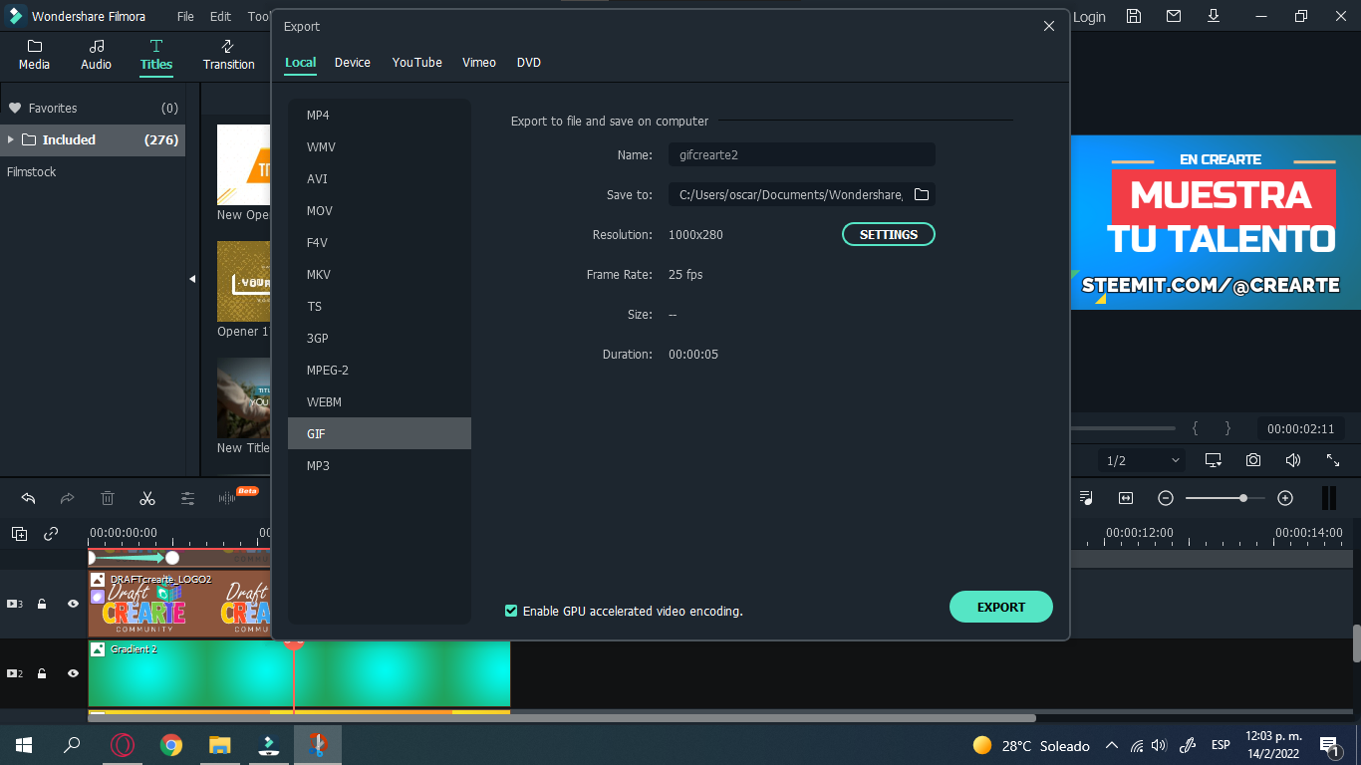Switch to the Device export tab
The image size is (1361, 765).
[353, 62]
